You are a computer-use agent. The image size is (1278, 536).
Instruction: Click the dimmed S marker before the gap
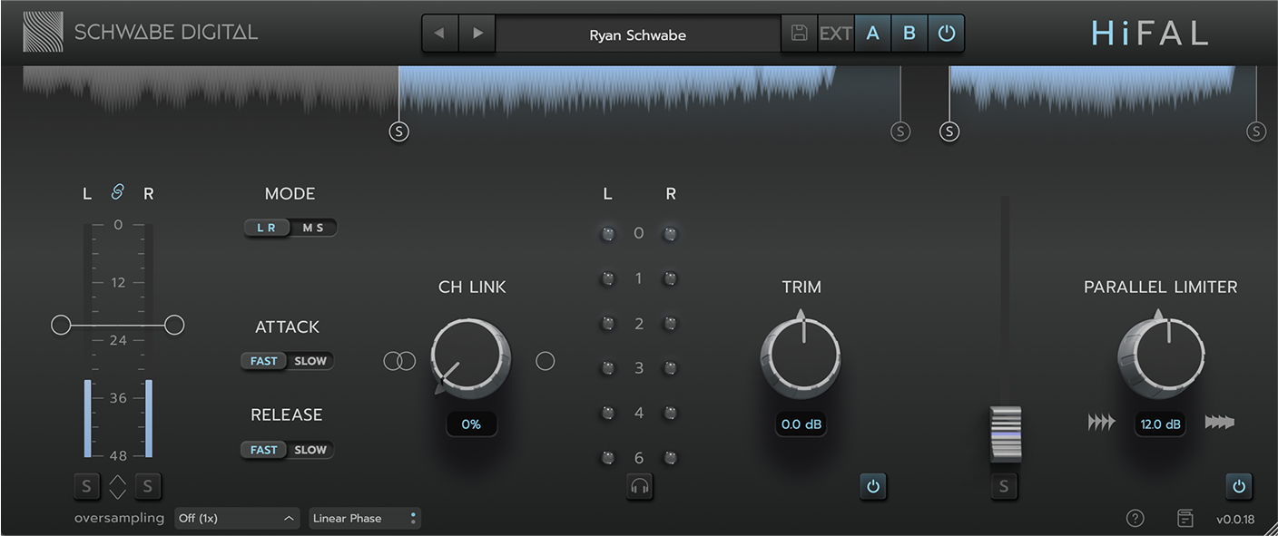coord(900,132)
